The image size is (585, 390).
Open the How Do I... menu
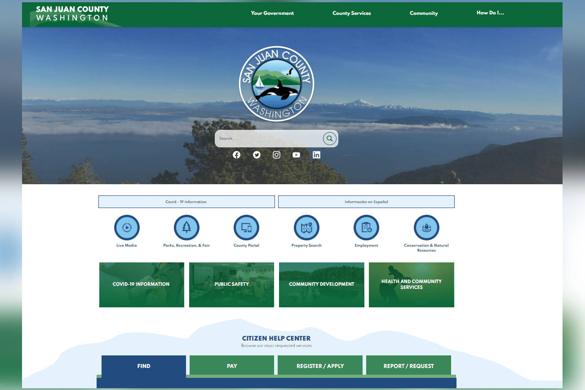(x=490, y=13)
